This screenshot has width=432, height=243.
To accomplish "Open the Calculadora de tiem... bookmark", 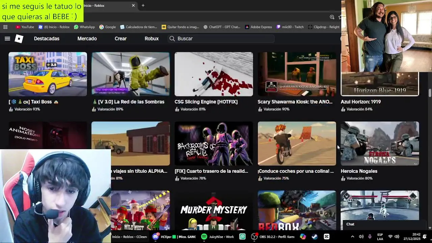I will tap(138, 27).
